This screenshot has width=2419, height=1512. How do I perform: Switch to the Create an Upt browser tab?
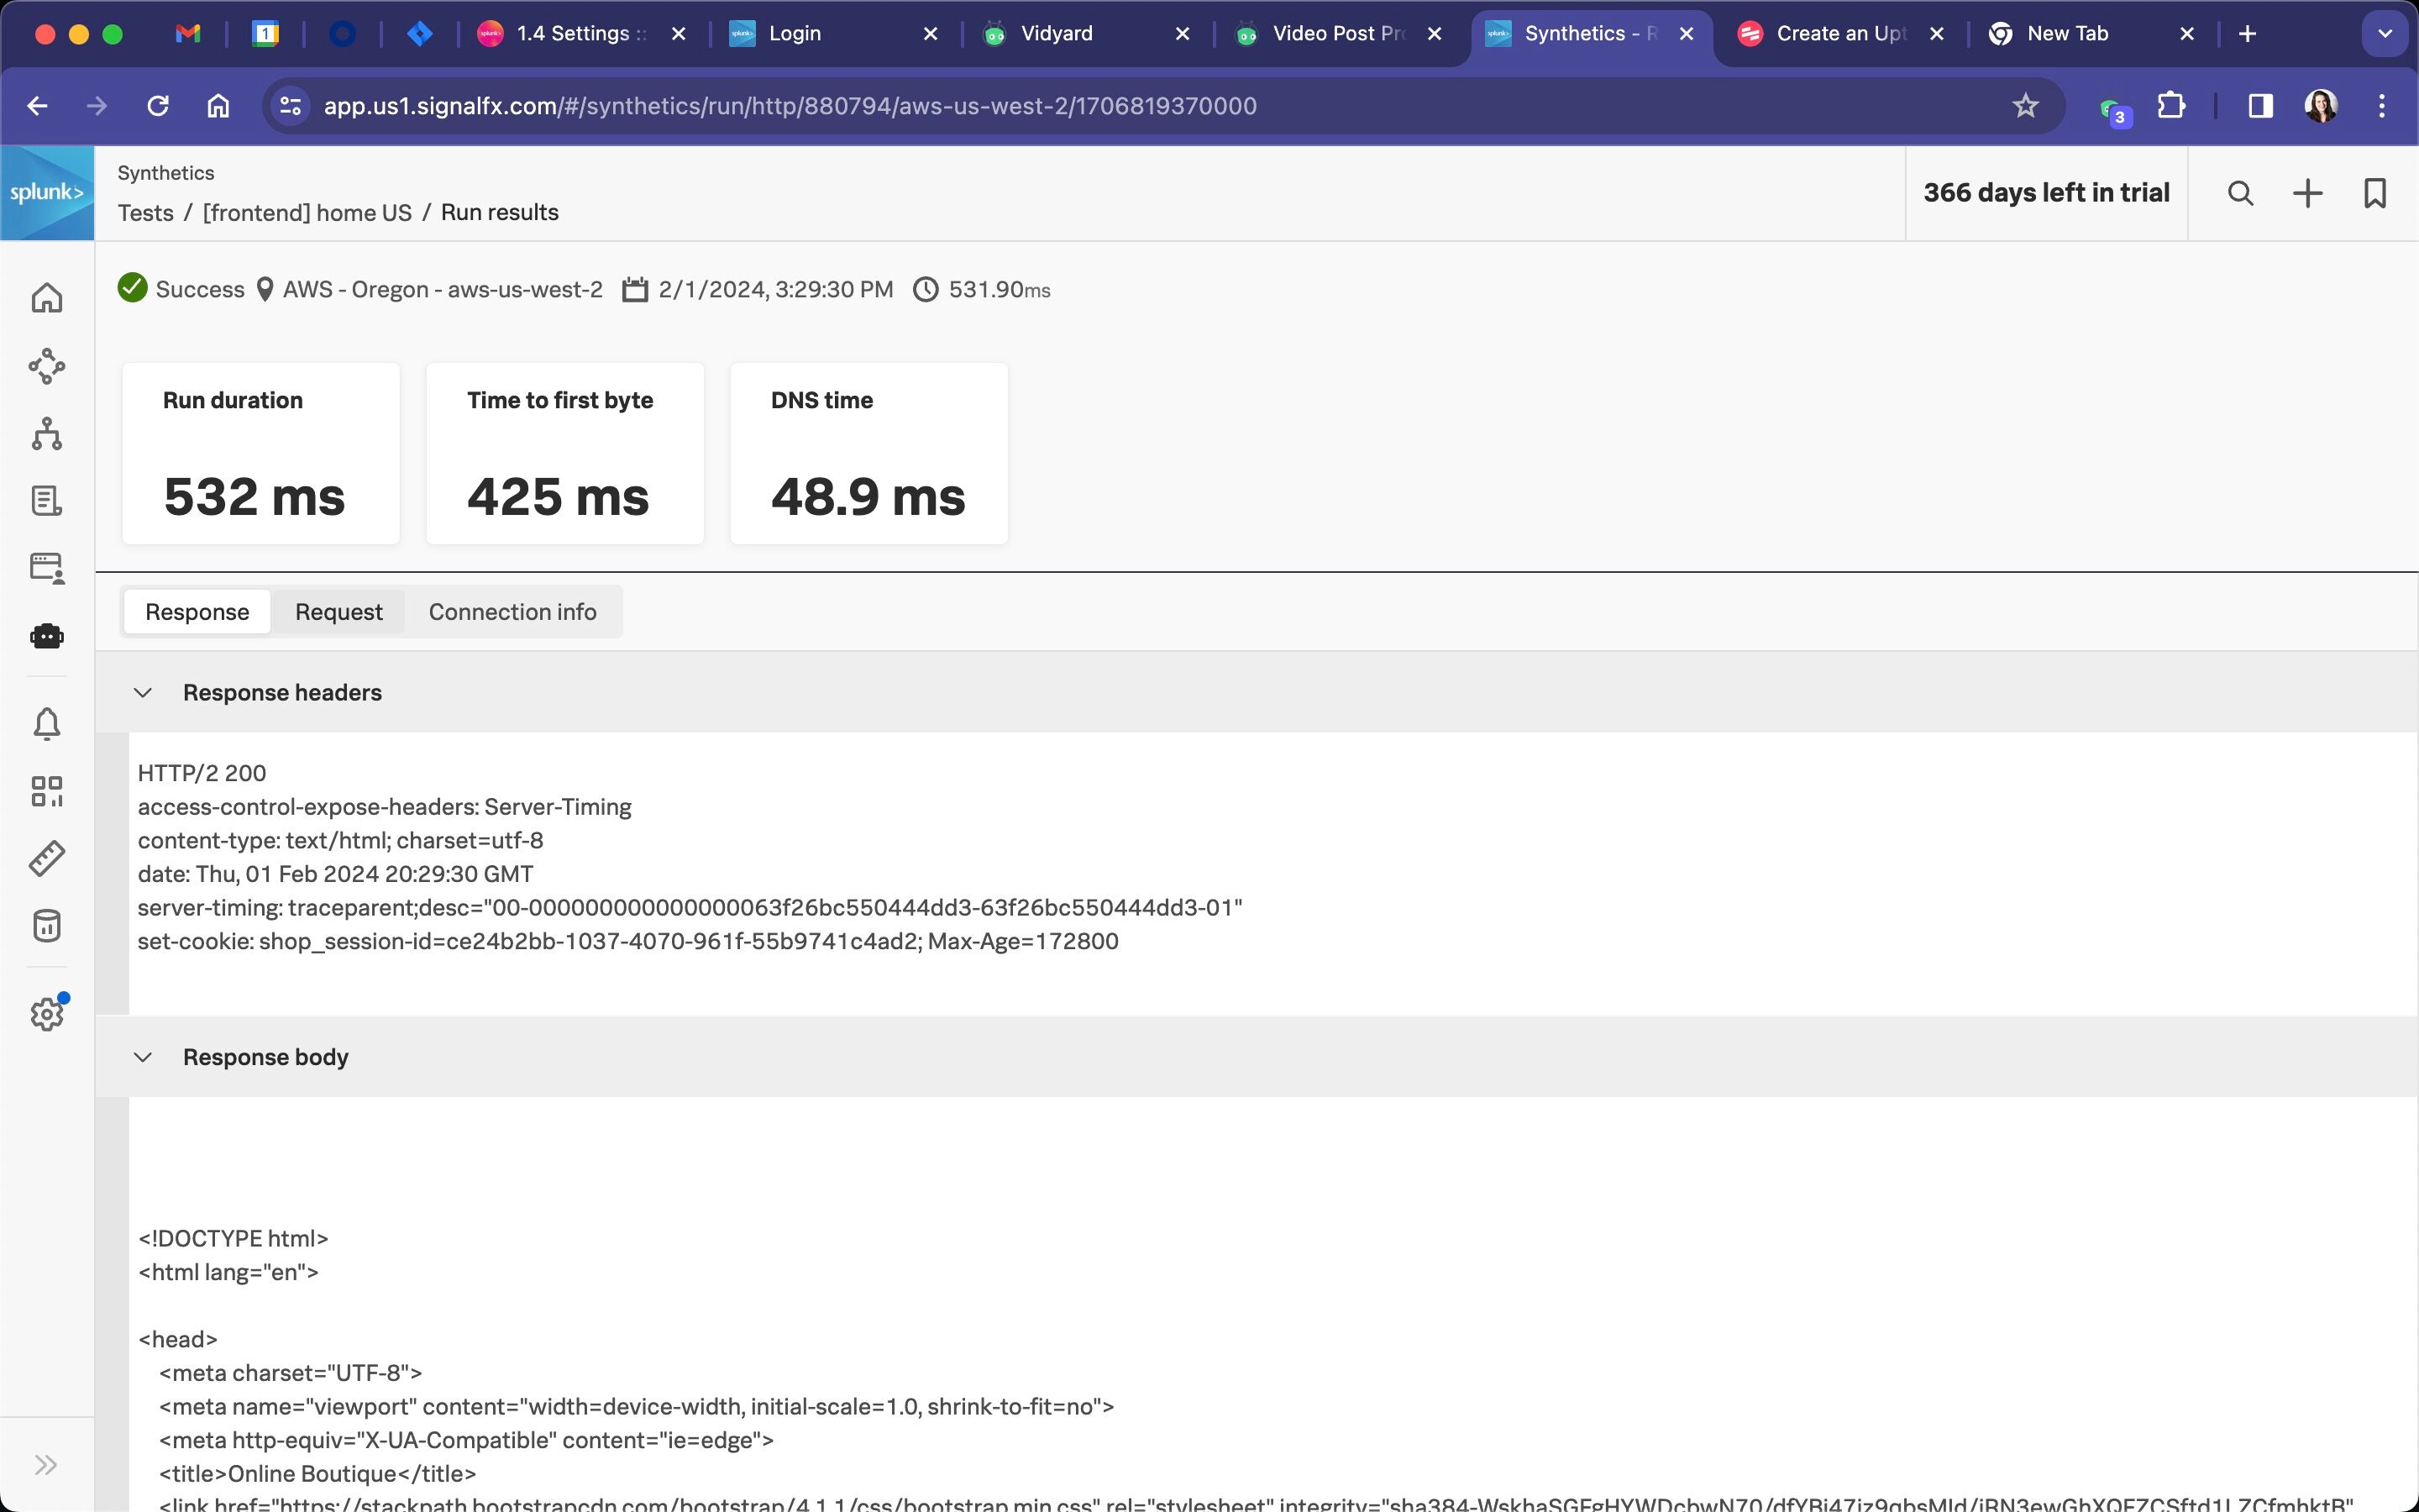(x=1840, y=34)
